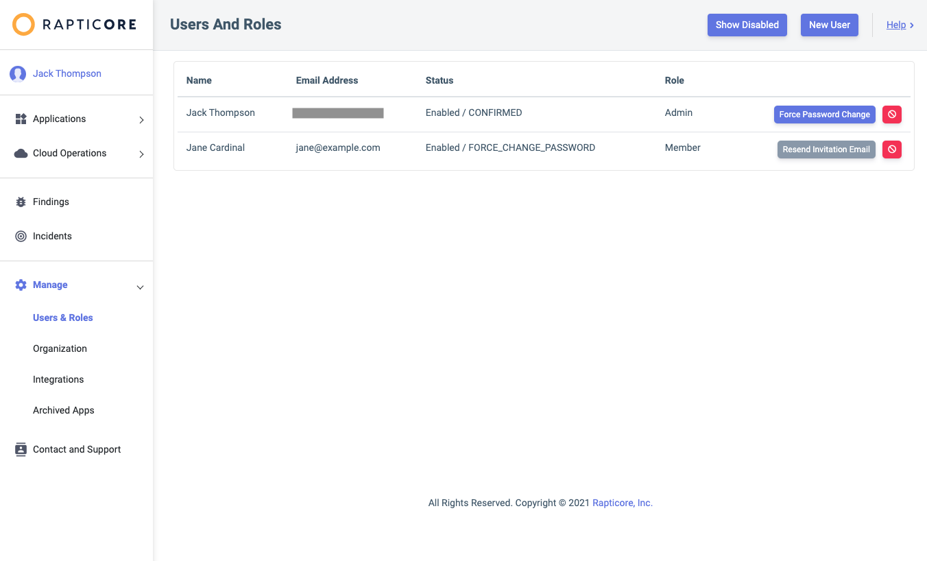The height and width of the screenshot is (561, 927).
Task: Open the Organization settings page
Action: (60, 348)
